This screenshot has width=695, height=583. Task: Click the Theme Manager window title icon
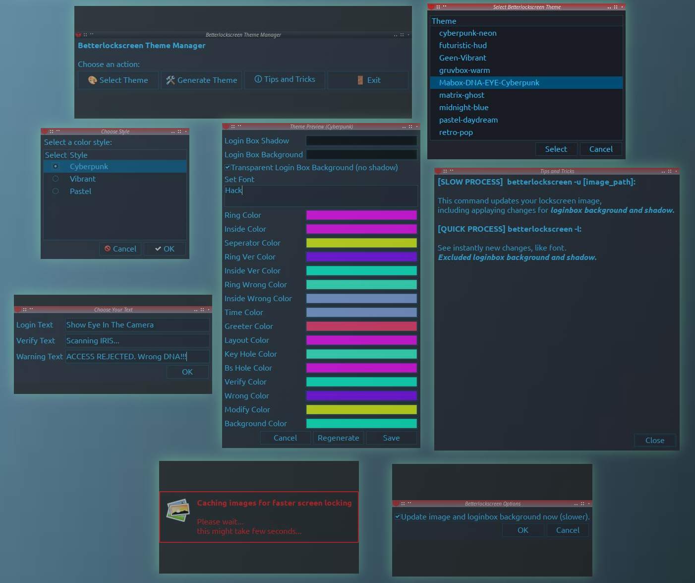point(78,35)
